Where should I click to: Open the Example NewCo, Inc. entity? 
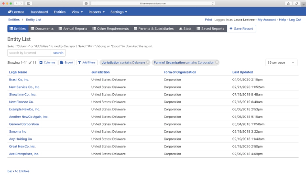click(24, 109)
